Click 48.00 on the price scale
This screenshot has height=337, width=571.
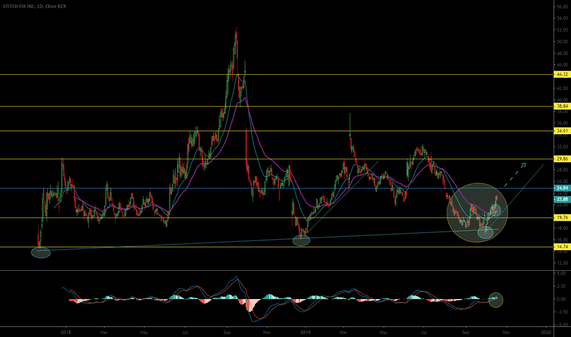coord(562,53)
